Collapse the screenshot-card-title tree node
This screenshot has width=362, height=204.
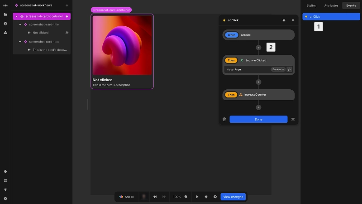click(x=20, y=24)
